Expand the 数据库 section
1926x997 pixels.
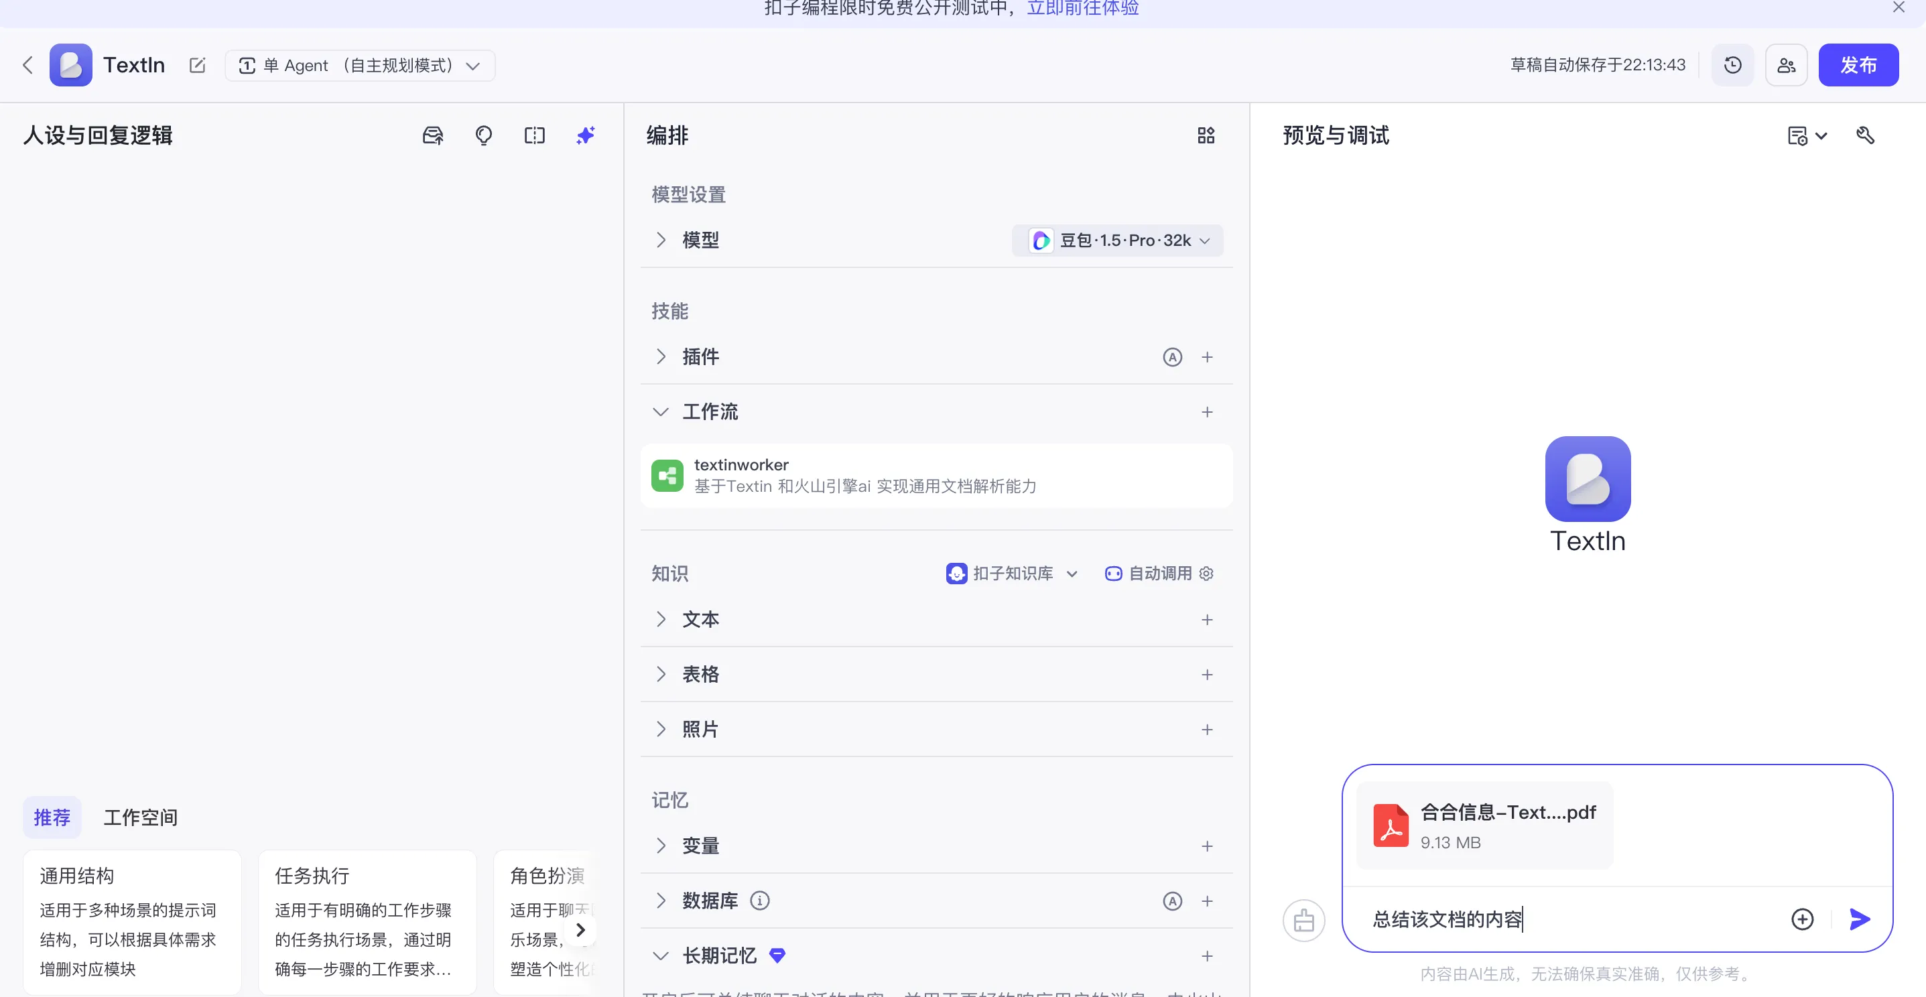pos(661,901)
